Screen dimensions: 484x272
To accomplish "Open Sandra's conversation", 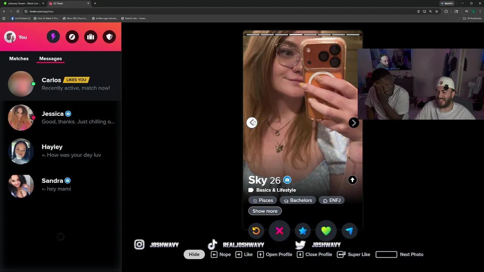I will 60,184.
